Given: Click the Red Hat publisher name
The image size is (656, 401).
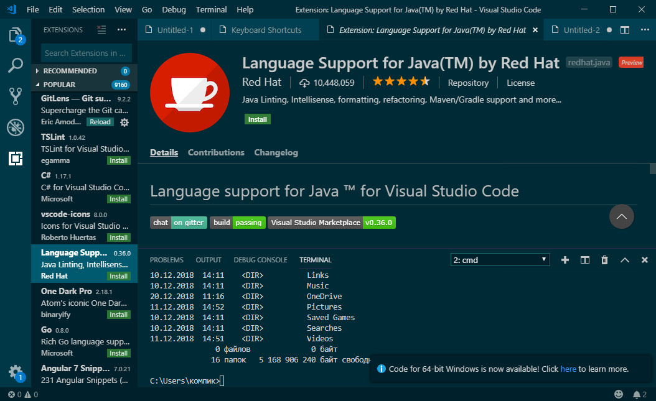Looking at the screenshot, I should coord(261,82).
